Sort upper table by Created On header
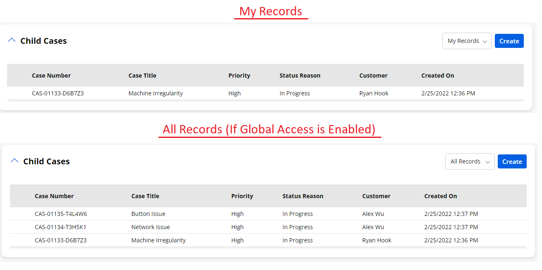542x270 pixels. (x=437, y=76)
